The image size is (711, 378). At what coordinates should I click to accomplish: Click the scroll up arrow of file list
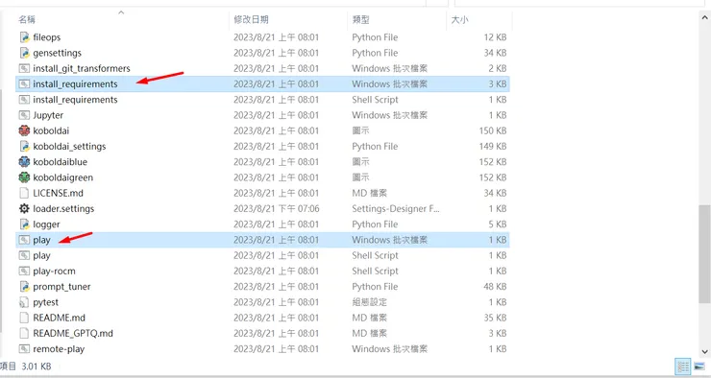(704, 17)
